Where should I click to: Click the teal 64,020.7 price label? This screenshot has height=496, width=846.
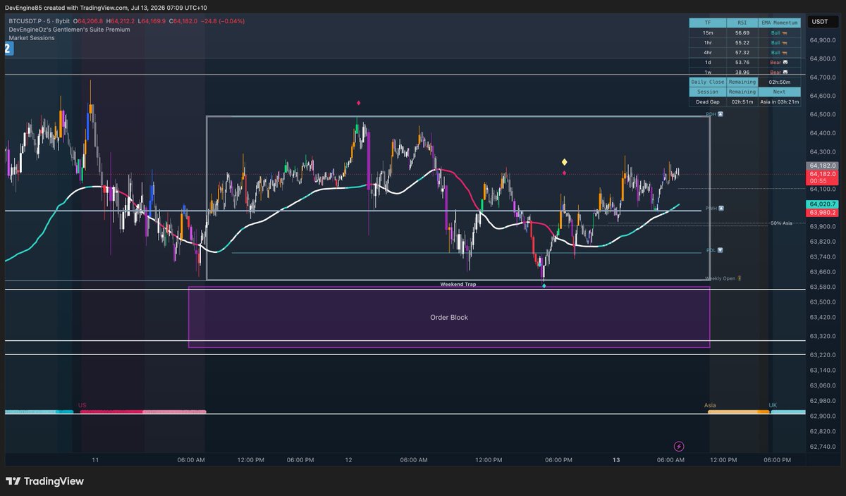point(822,204)
